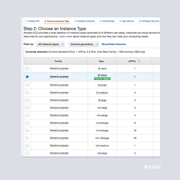This screenshot has height=180, width=180.
Task: Click the m4.4xlarge type cell
Action: click(x=102, y=130)
